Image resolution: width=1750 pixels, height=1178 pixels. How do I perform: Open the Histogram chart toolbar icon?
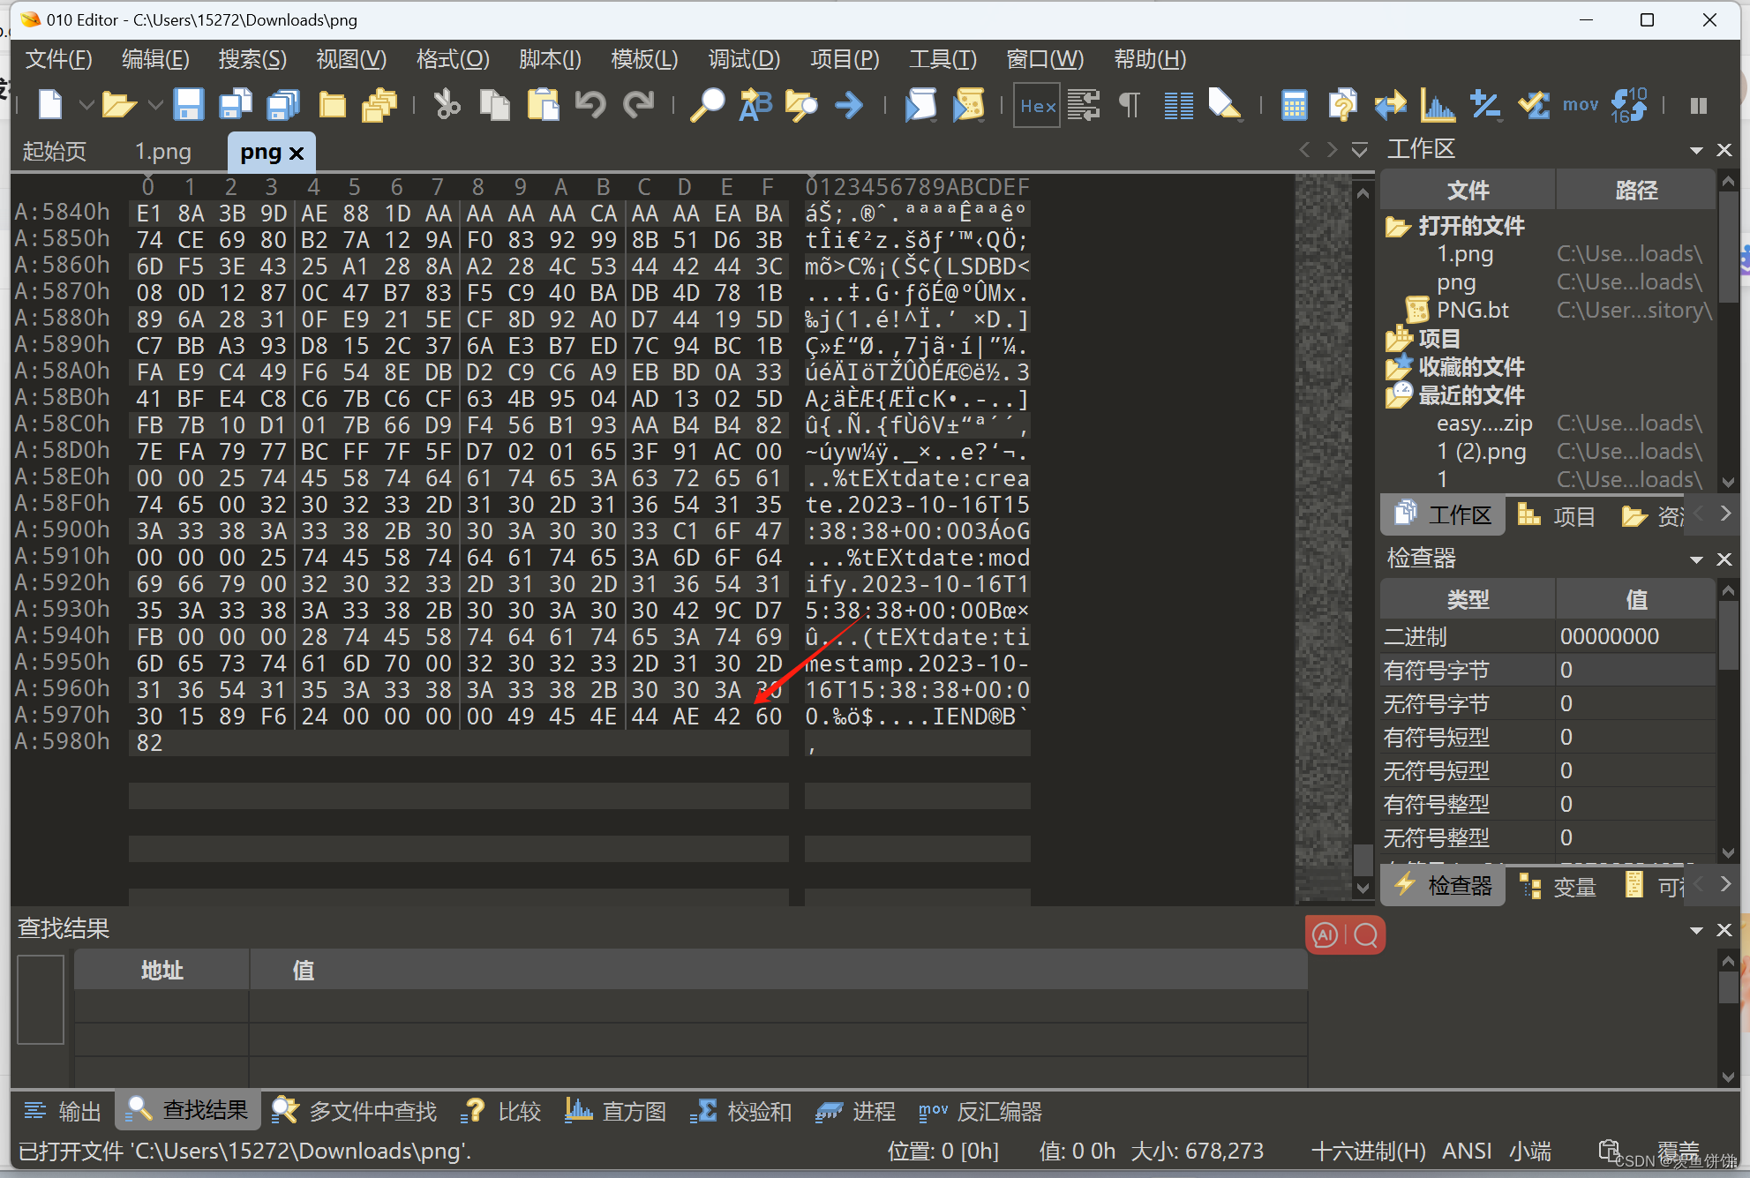[1437, 105]
